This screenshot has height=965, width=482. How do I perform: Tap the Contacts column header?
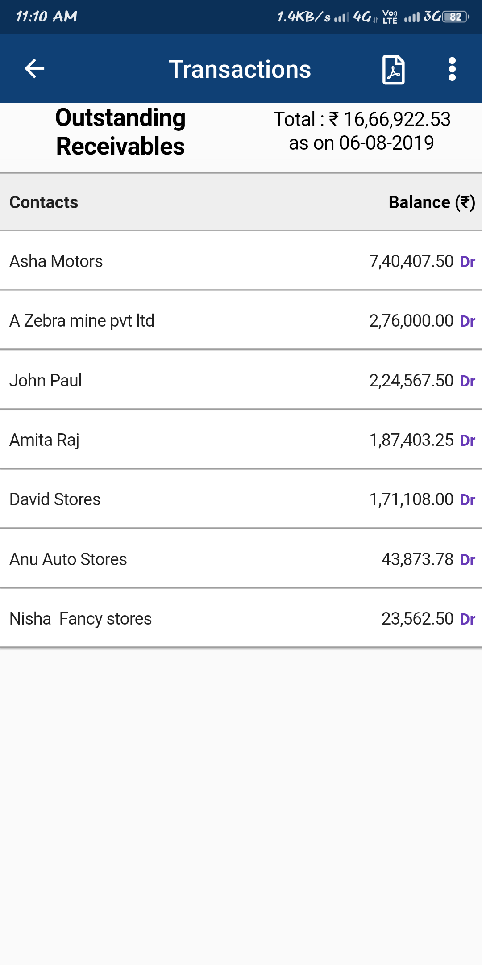[44, 202]
